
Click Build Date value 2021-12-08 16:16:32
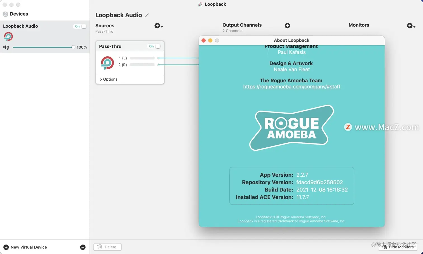[322, 190]
